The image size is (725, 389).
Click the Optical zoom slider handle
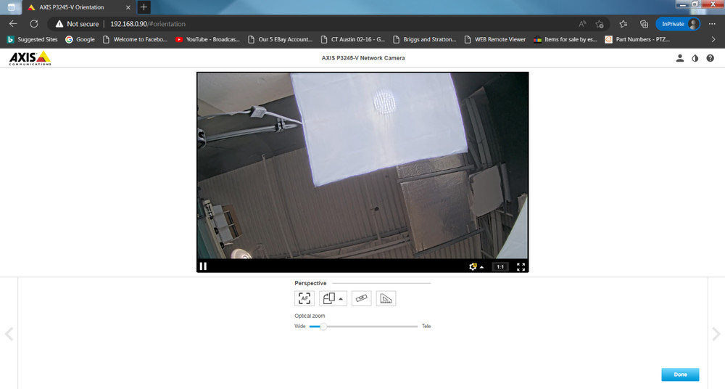click(323, 327)
